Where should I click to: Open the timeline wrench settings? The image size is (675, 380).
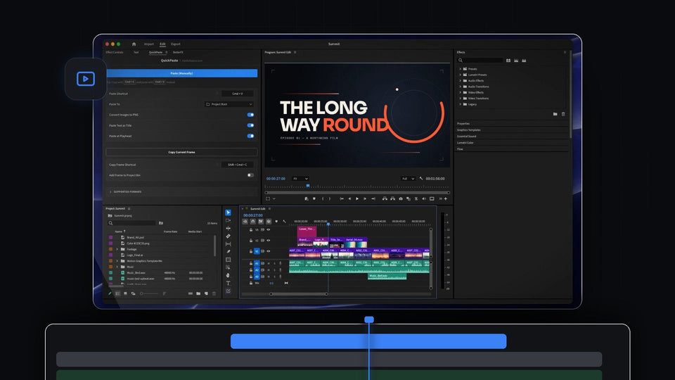(284, 222)
